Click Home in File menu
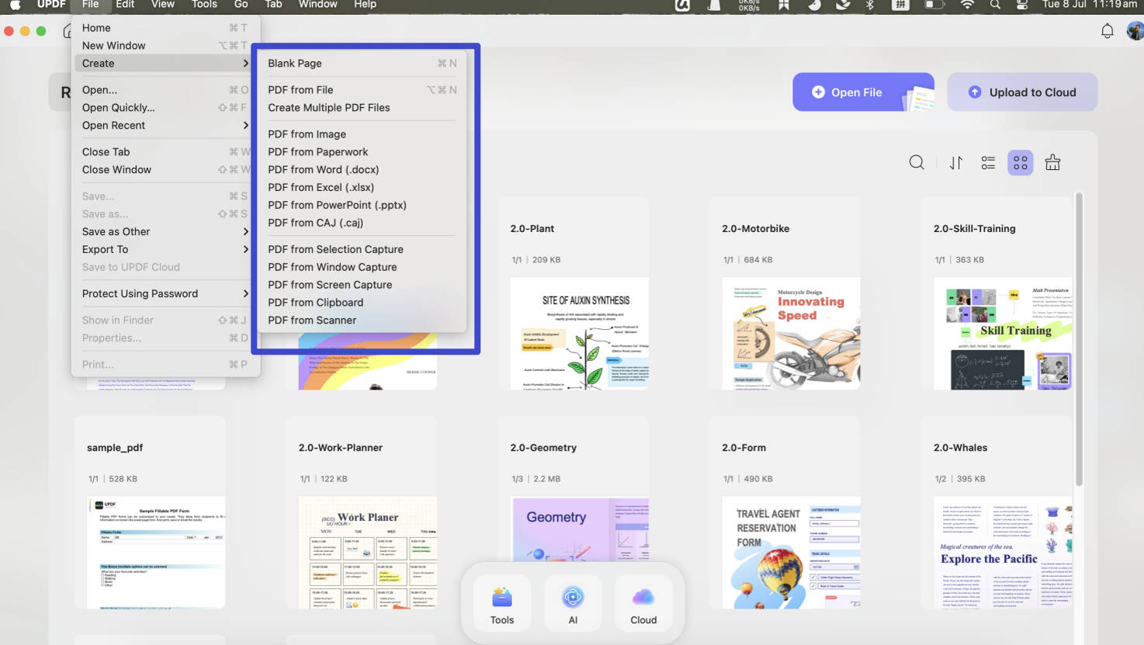This screenshot has height=645, width=1144. (165, 28)
